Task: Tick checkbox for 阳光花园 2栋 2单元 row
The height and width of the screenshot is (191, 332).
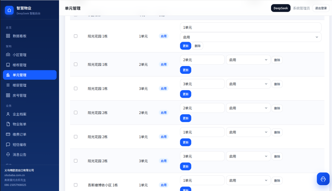Action: 76,113
